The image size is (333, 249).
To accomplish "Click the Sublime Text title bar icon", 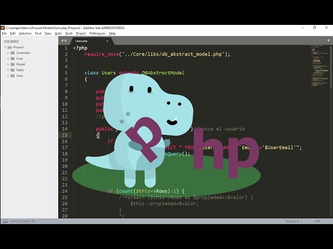I will click(x=3, y=27).
